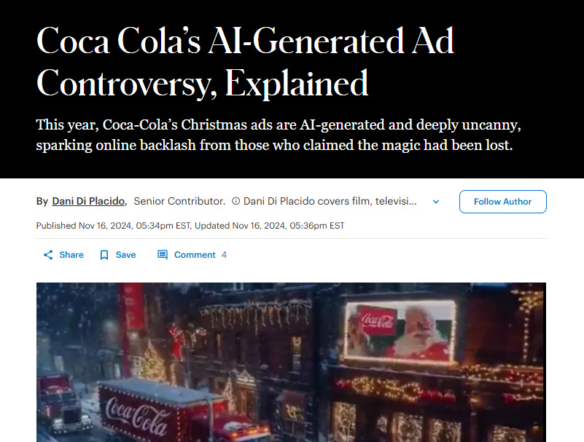Click the Follow Author button
Viewport: 584px width, 442px height.
[x=503, y=202]
